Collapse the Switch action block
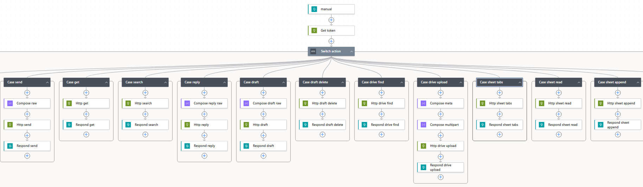Screen dimensions: 643x187 [351, 52]
